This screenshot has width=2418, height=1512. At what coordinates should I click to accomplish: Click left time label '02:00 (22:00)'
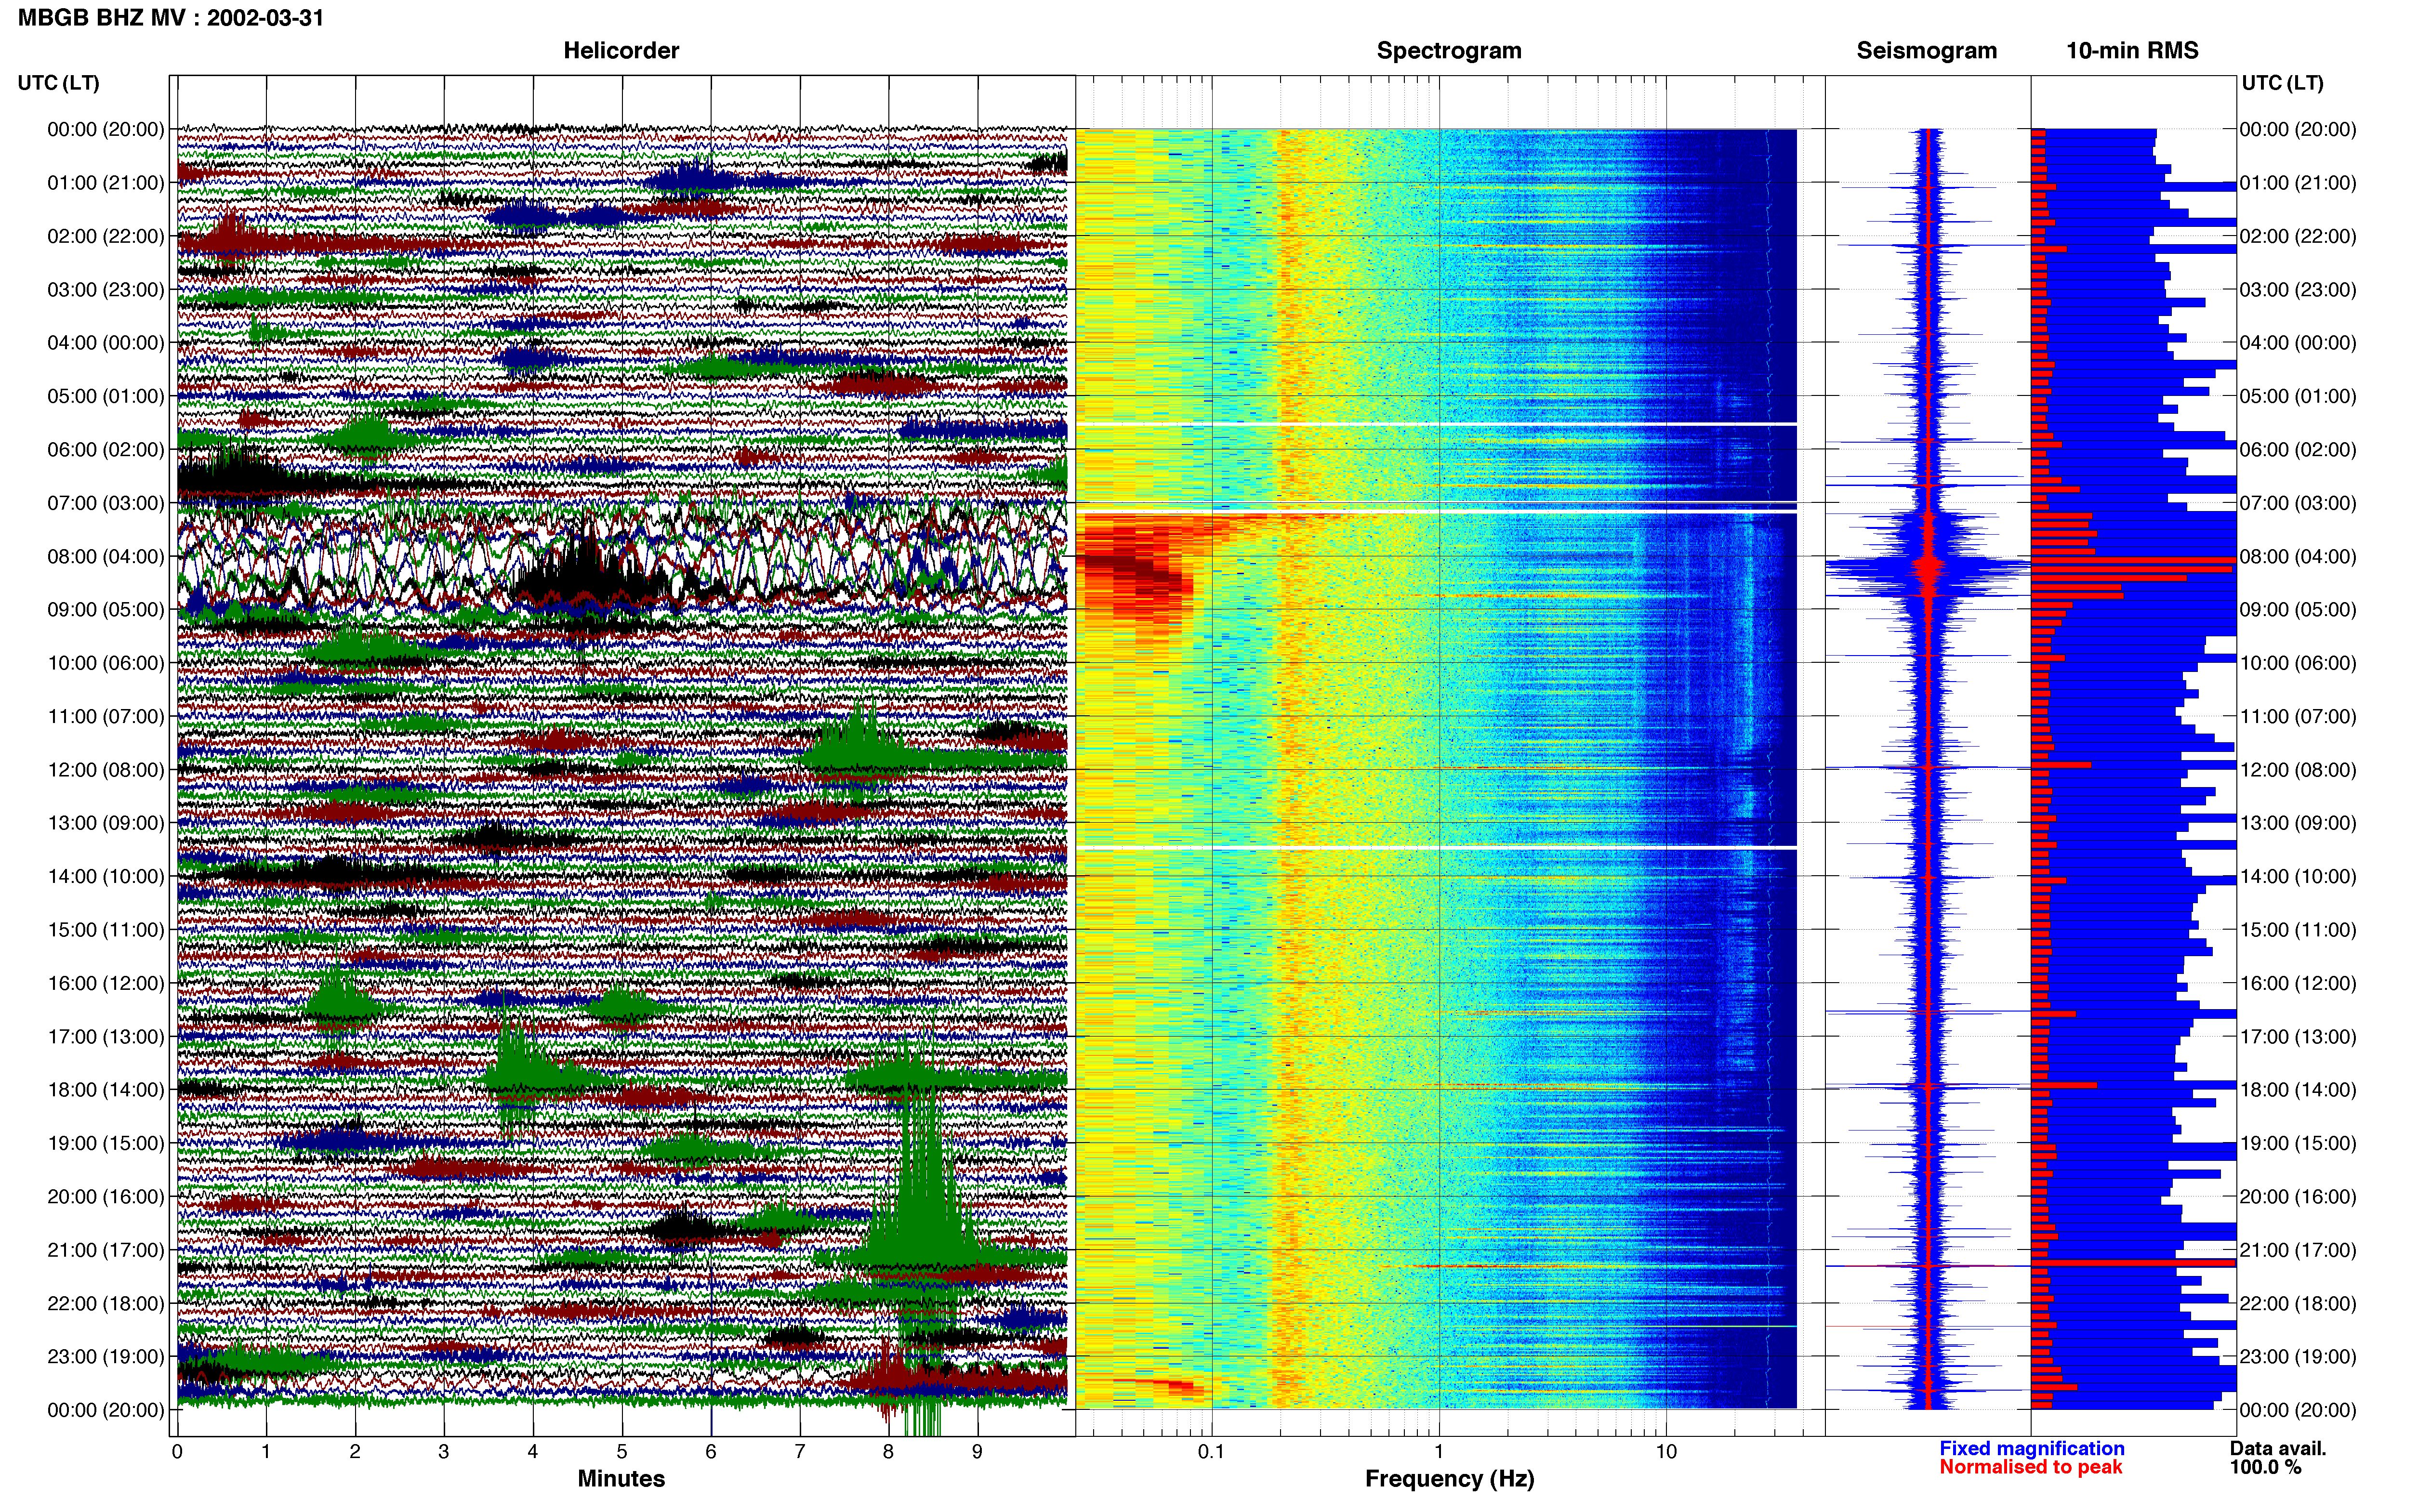tap(106, 236)
